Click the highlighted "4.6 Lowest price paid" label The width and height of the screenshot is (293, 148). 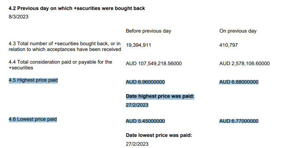(33, 119)
